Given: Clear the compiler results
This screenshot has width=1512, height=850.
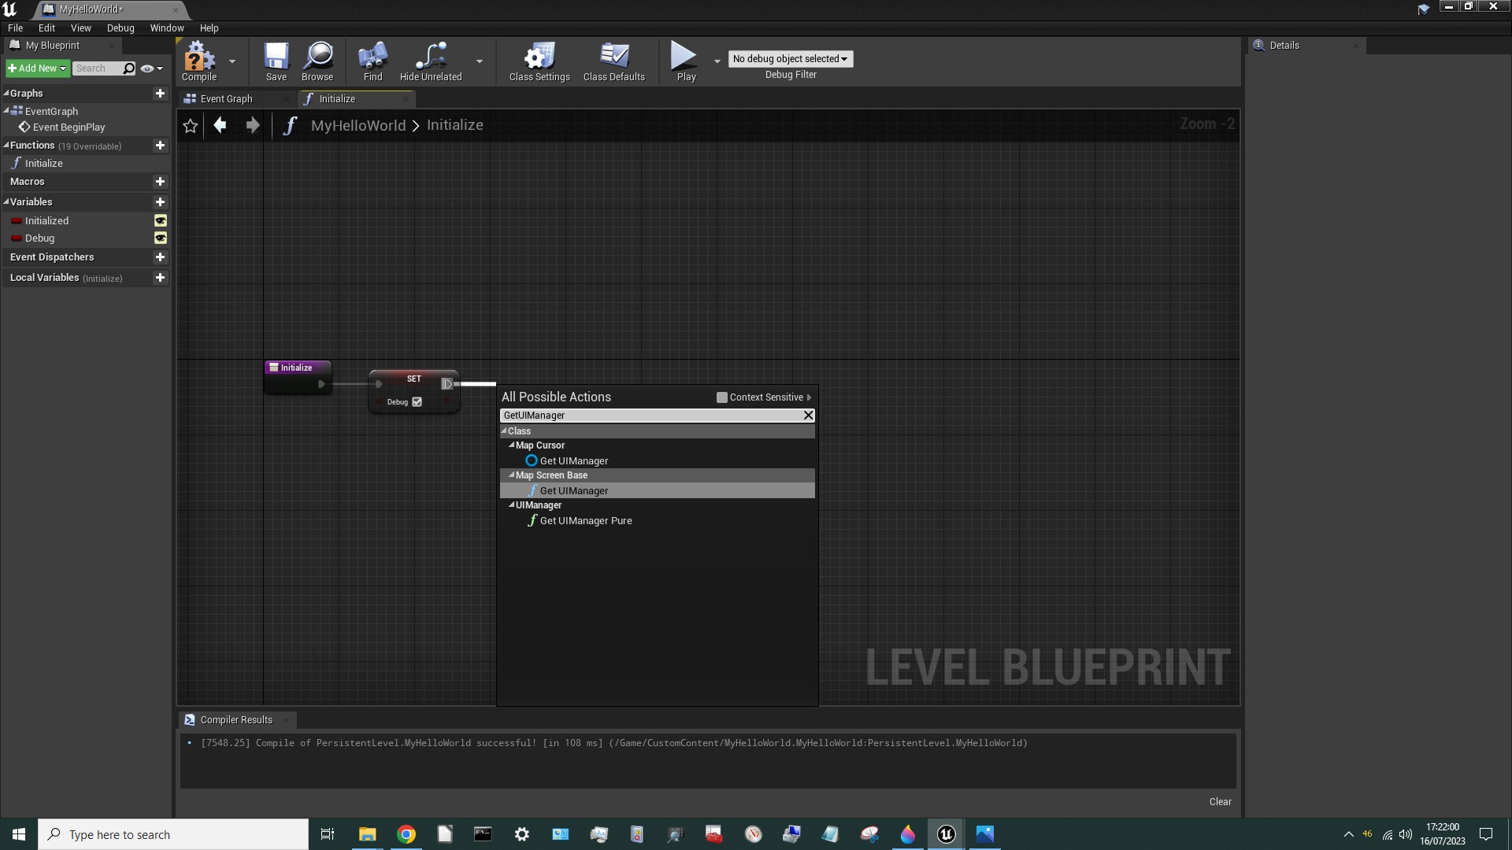Looking at the screenshot, I should 1220,802.
